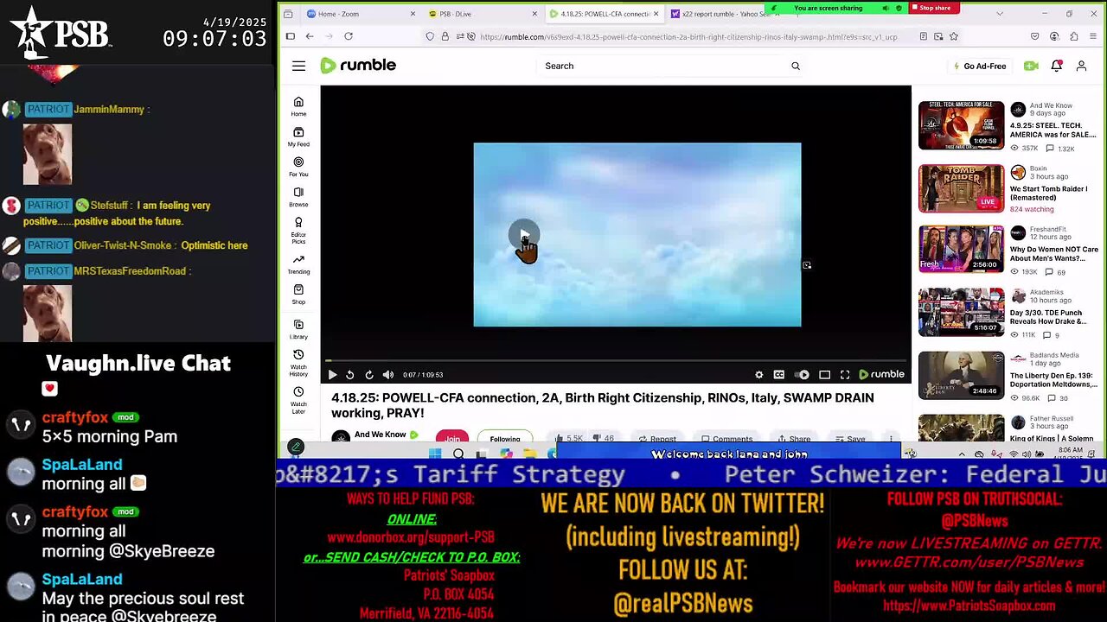Screen dimensions: 1107x622
Task: Open the taskbar search icon
Action: coord(458,454)
